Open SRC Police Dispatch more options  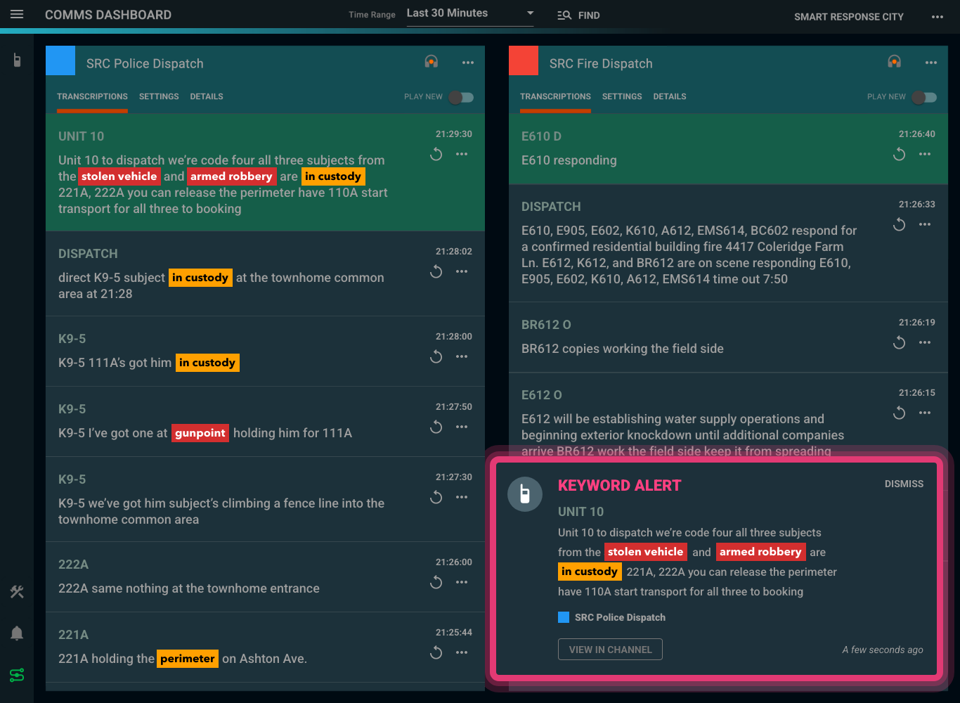click(468, 63)
